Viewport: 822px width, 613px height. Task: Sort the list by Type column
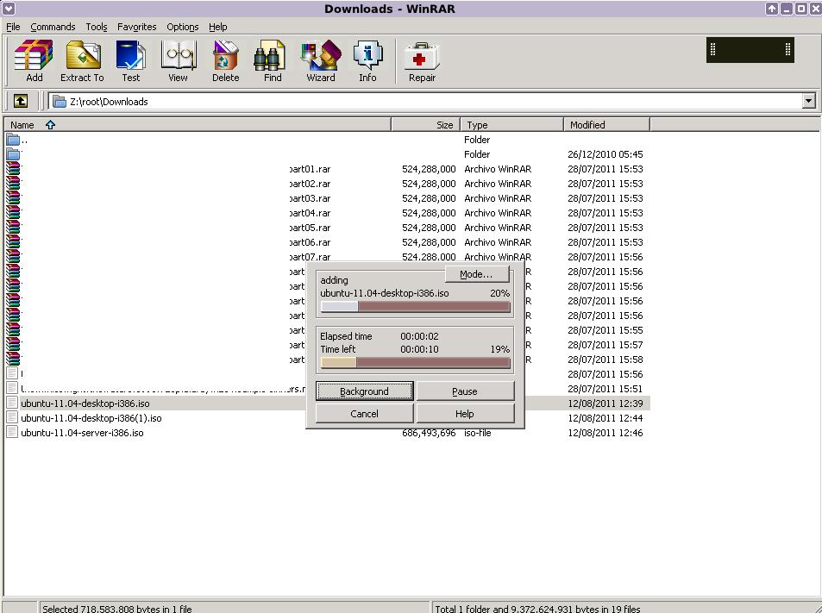click(x=511, y=125)
